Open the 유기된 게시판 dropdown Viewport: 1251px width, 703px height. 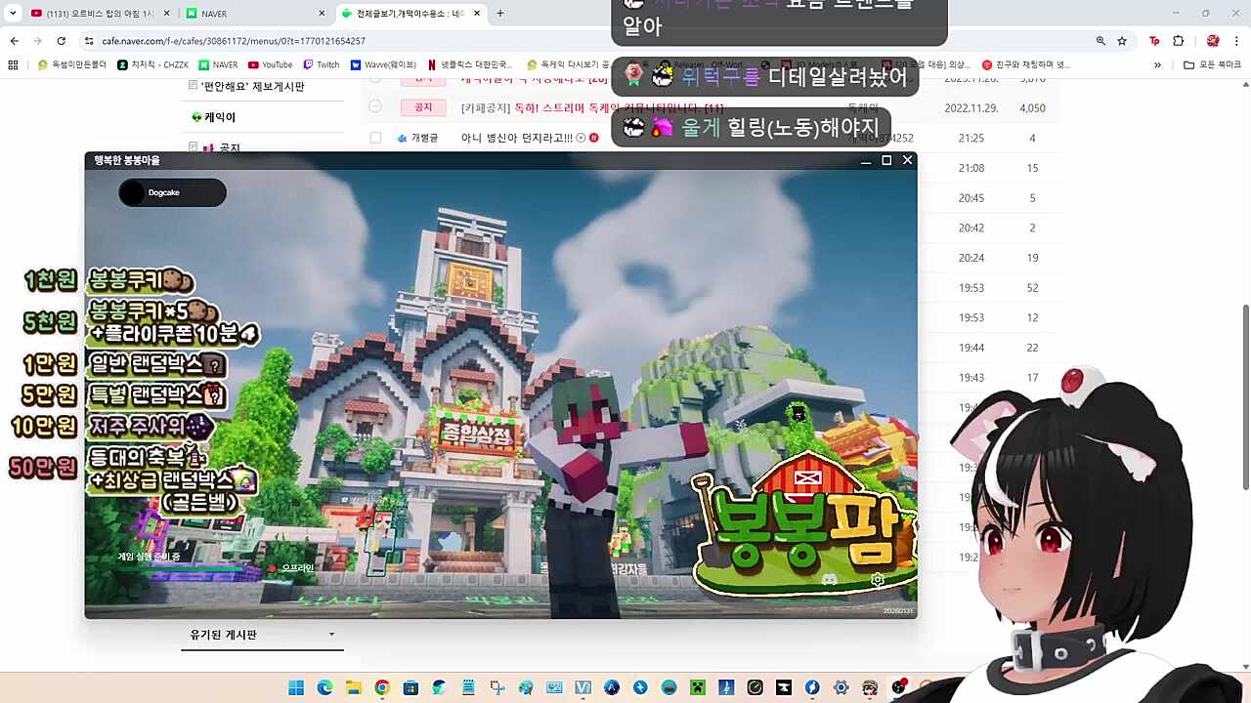[x=261, y=634]
